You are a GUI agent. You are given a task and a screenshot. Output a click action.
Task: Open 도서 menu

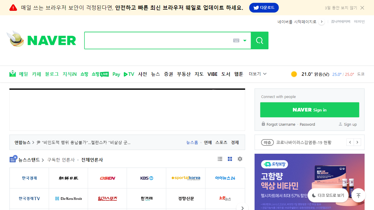click(x=226, y=74)
